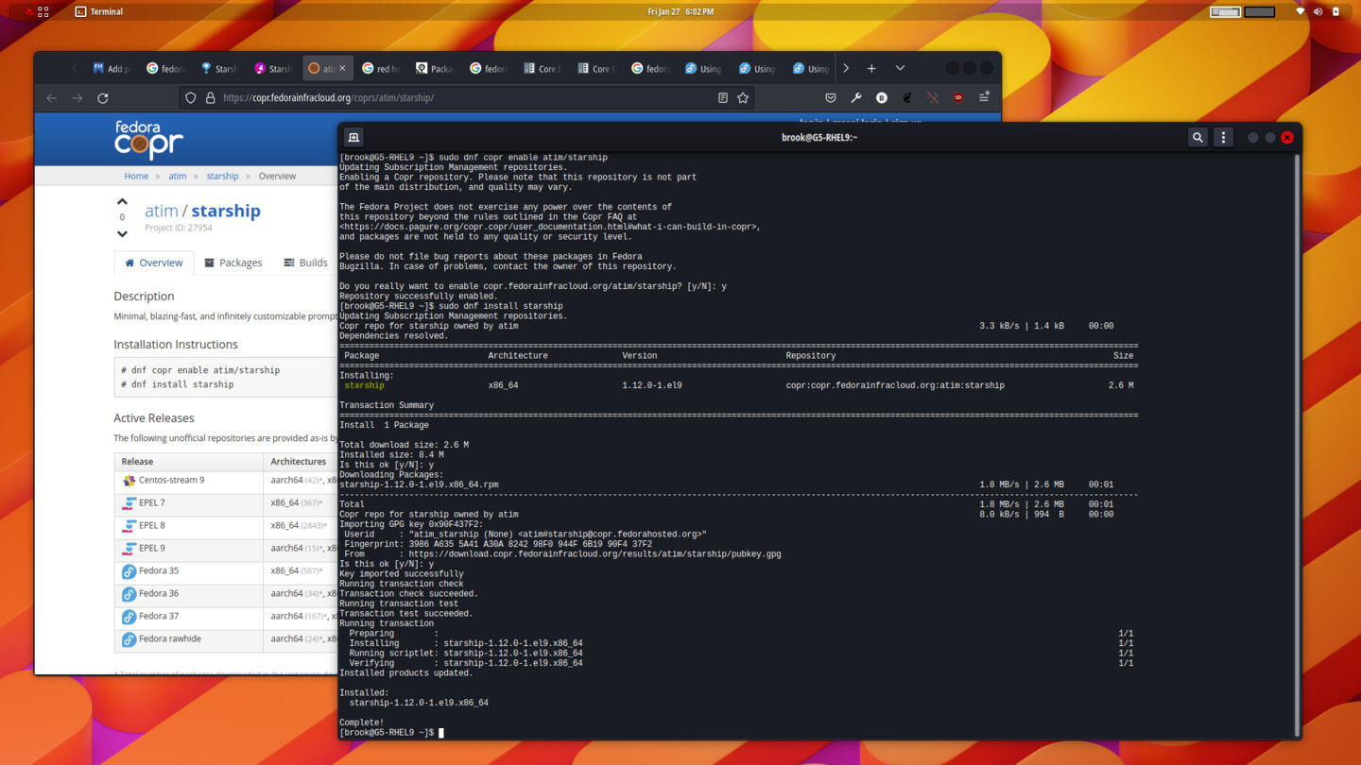
Task: Click the Fedora Copr logo
Action: click(148, 140)
